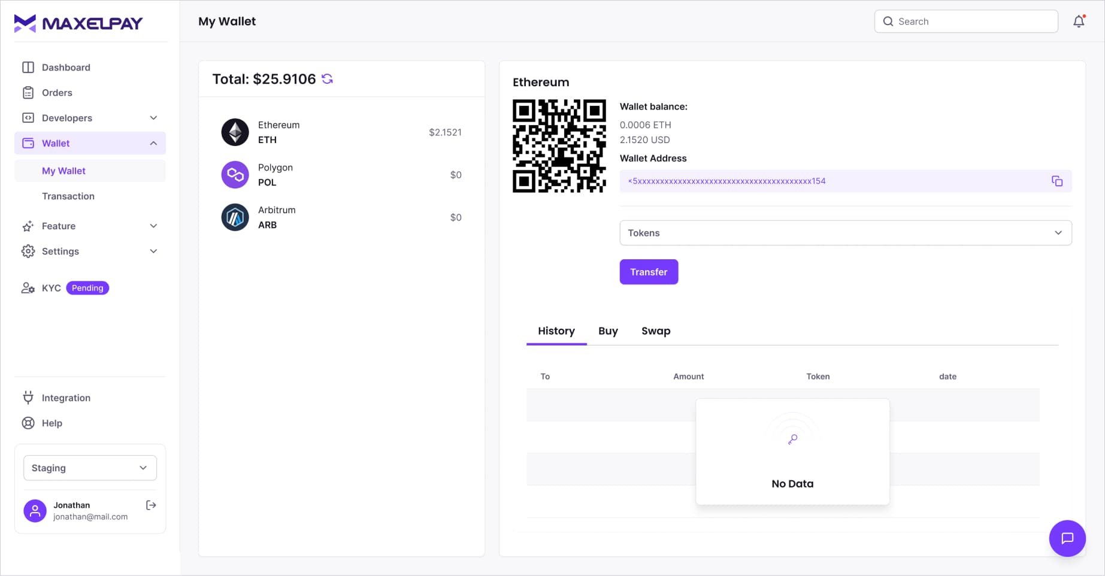Screen dimensions: 1105x576
Task: Click the Integration plug icon
Action: pyautogui.click(x=28, y=398)
